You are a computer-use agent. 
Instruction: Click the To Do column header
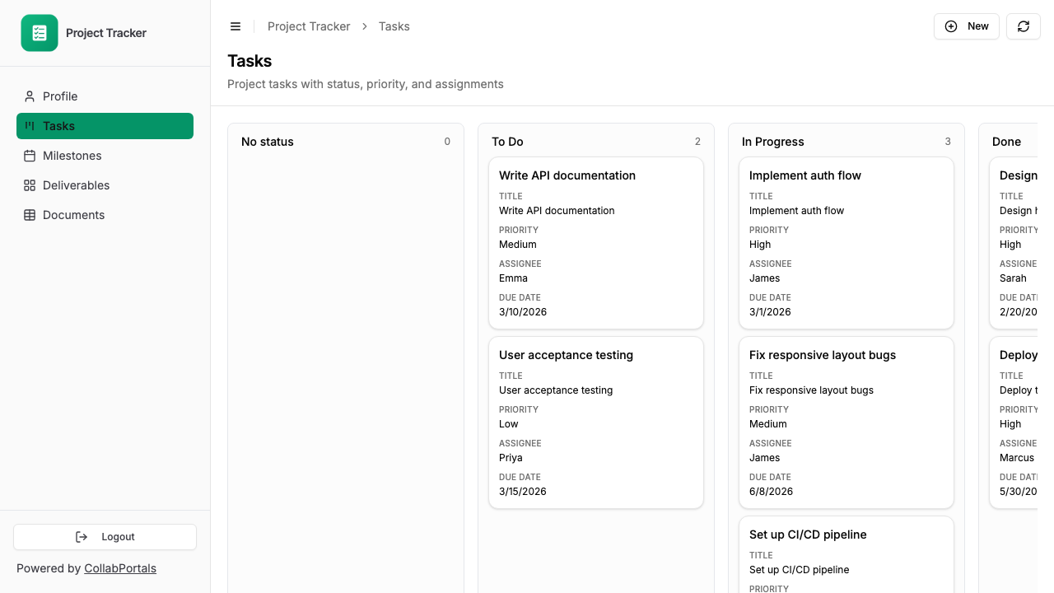(x=507, y=142)
